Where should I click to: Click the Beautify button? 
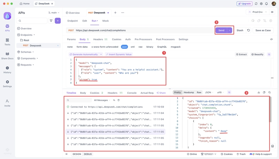257,55
